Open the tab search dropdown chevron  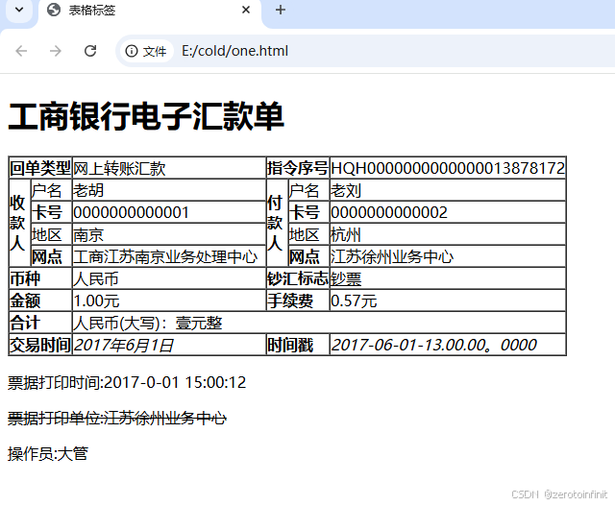(19, 10)
